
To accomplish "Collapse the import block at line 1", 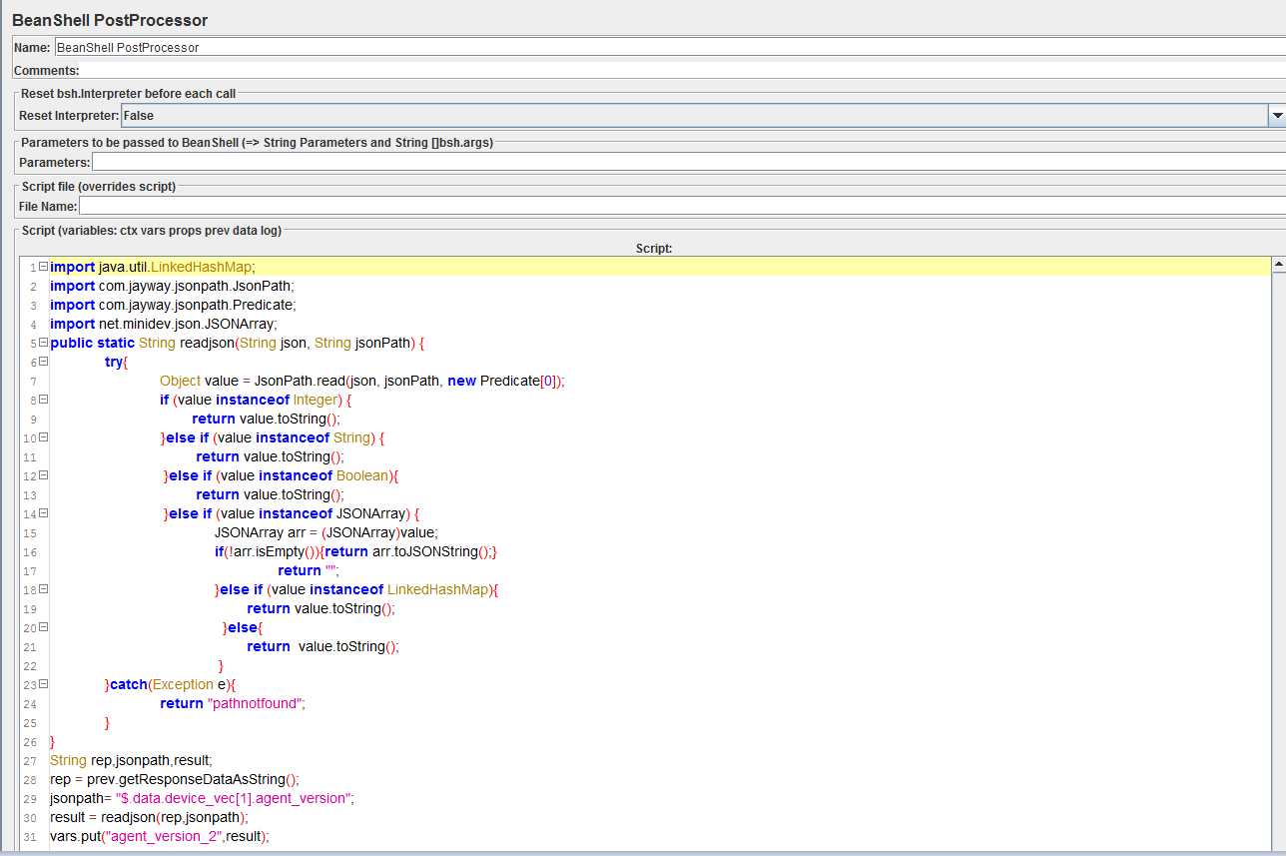I will [x=43, y=267].
